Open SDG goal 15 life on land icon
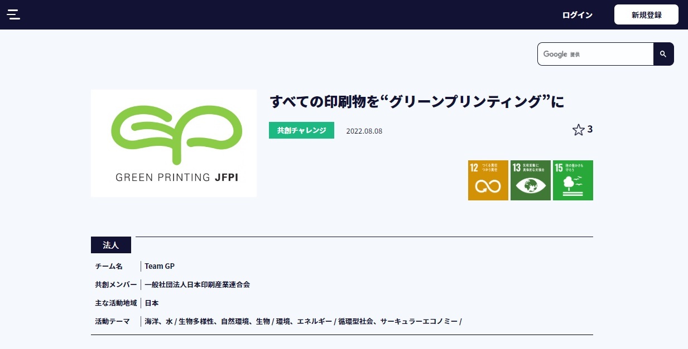This screenshot has width=688, height=349. click(x=573, y=180)
